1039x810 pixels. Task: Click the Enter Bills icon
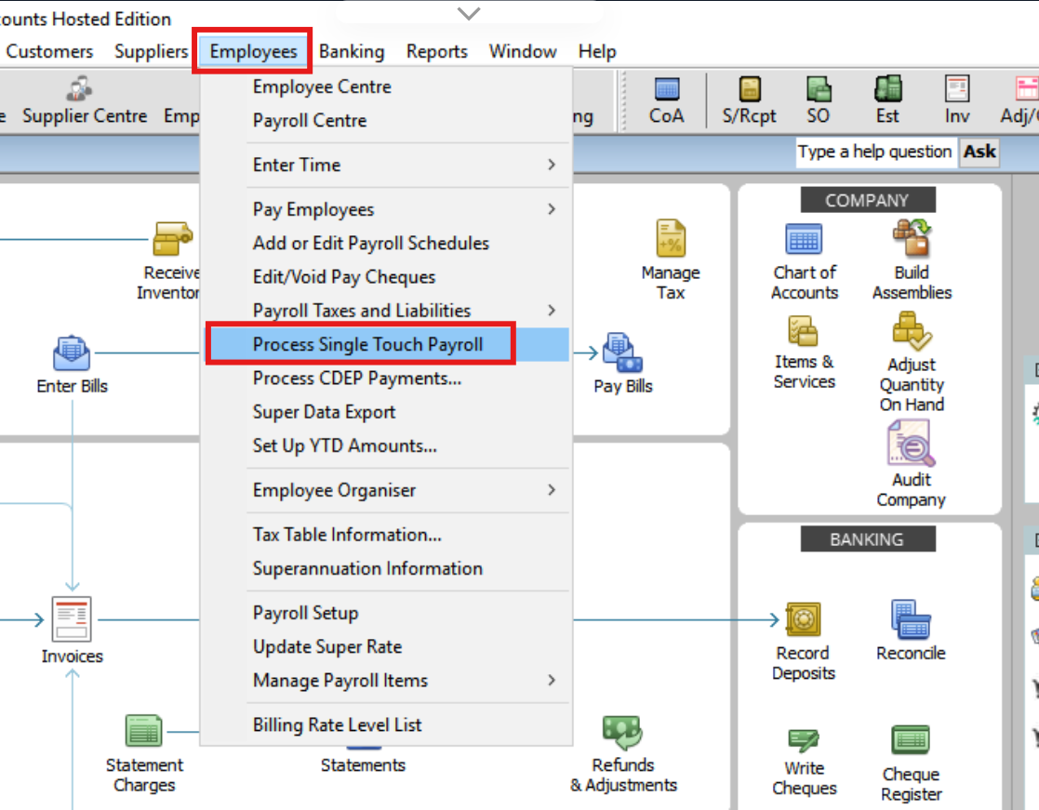click(x=72, y=353)
